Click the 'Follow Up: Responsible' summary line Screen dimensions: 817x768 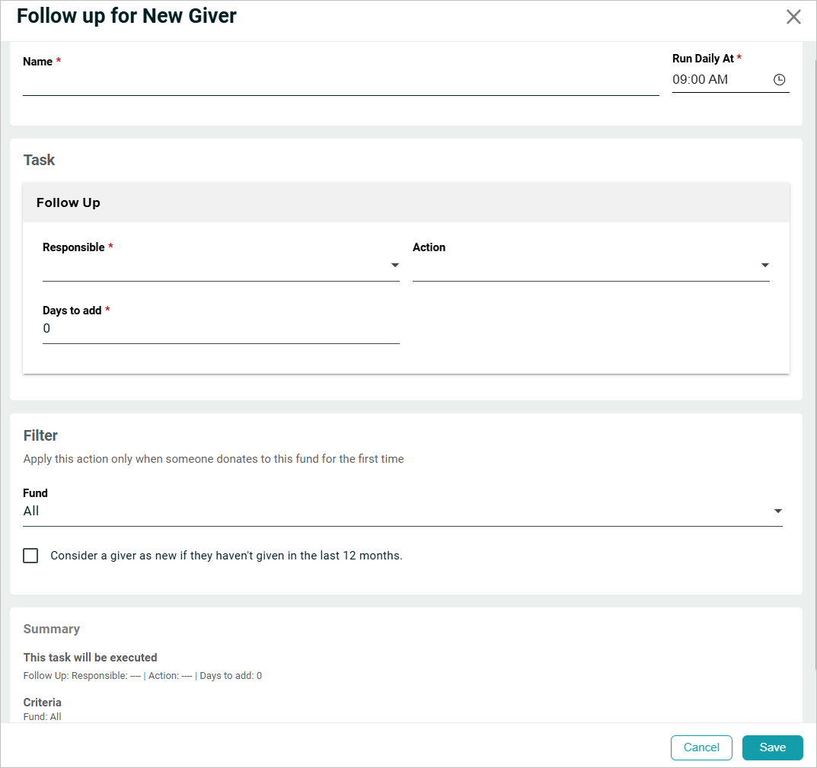pyautogui.click(x=142, y=676)
